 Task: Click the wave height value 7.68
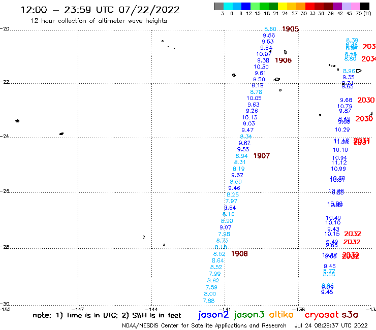pos(208,301)
